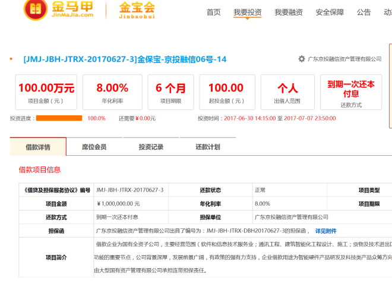The height and width of the screenshot is (283, 392).
Task: Click the 8.00% value in the table
Action: [263, 204]
